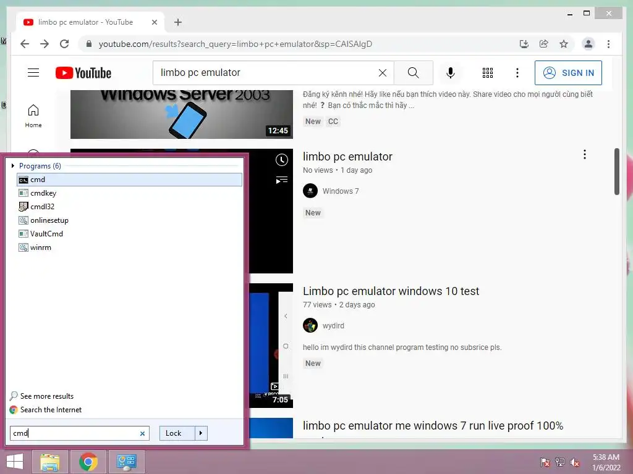
Task: Open Control Panel taskbar icon
Action: (x=126, y=462)
